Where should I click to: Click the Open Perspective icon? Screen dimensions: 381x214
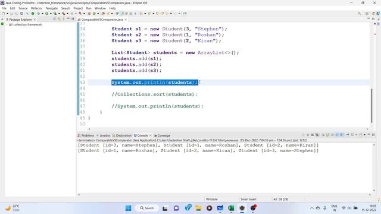367,14
